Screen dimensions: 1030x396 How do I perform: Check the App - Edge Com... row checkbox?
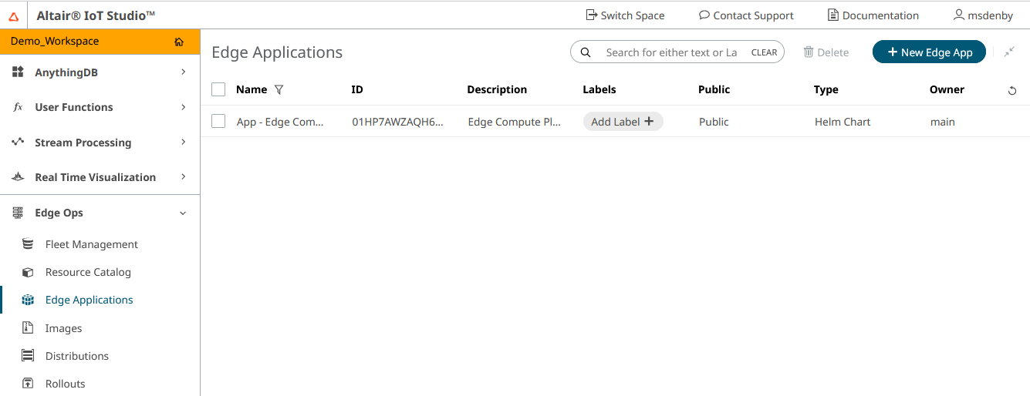click(x=218, y=122)
